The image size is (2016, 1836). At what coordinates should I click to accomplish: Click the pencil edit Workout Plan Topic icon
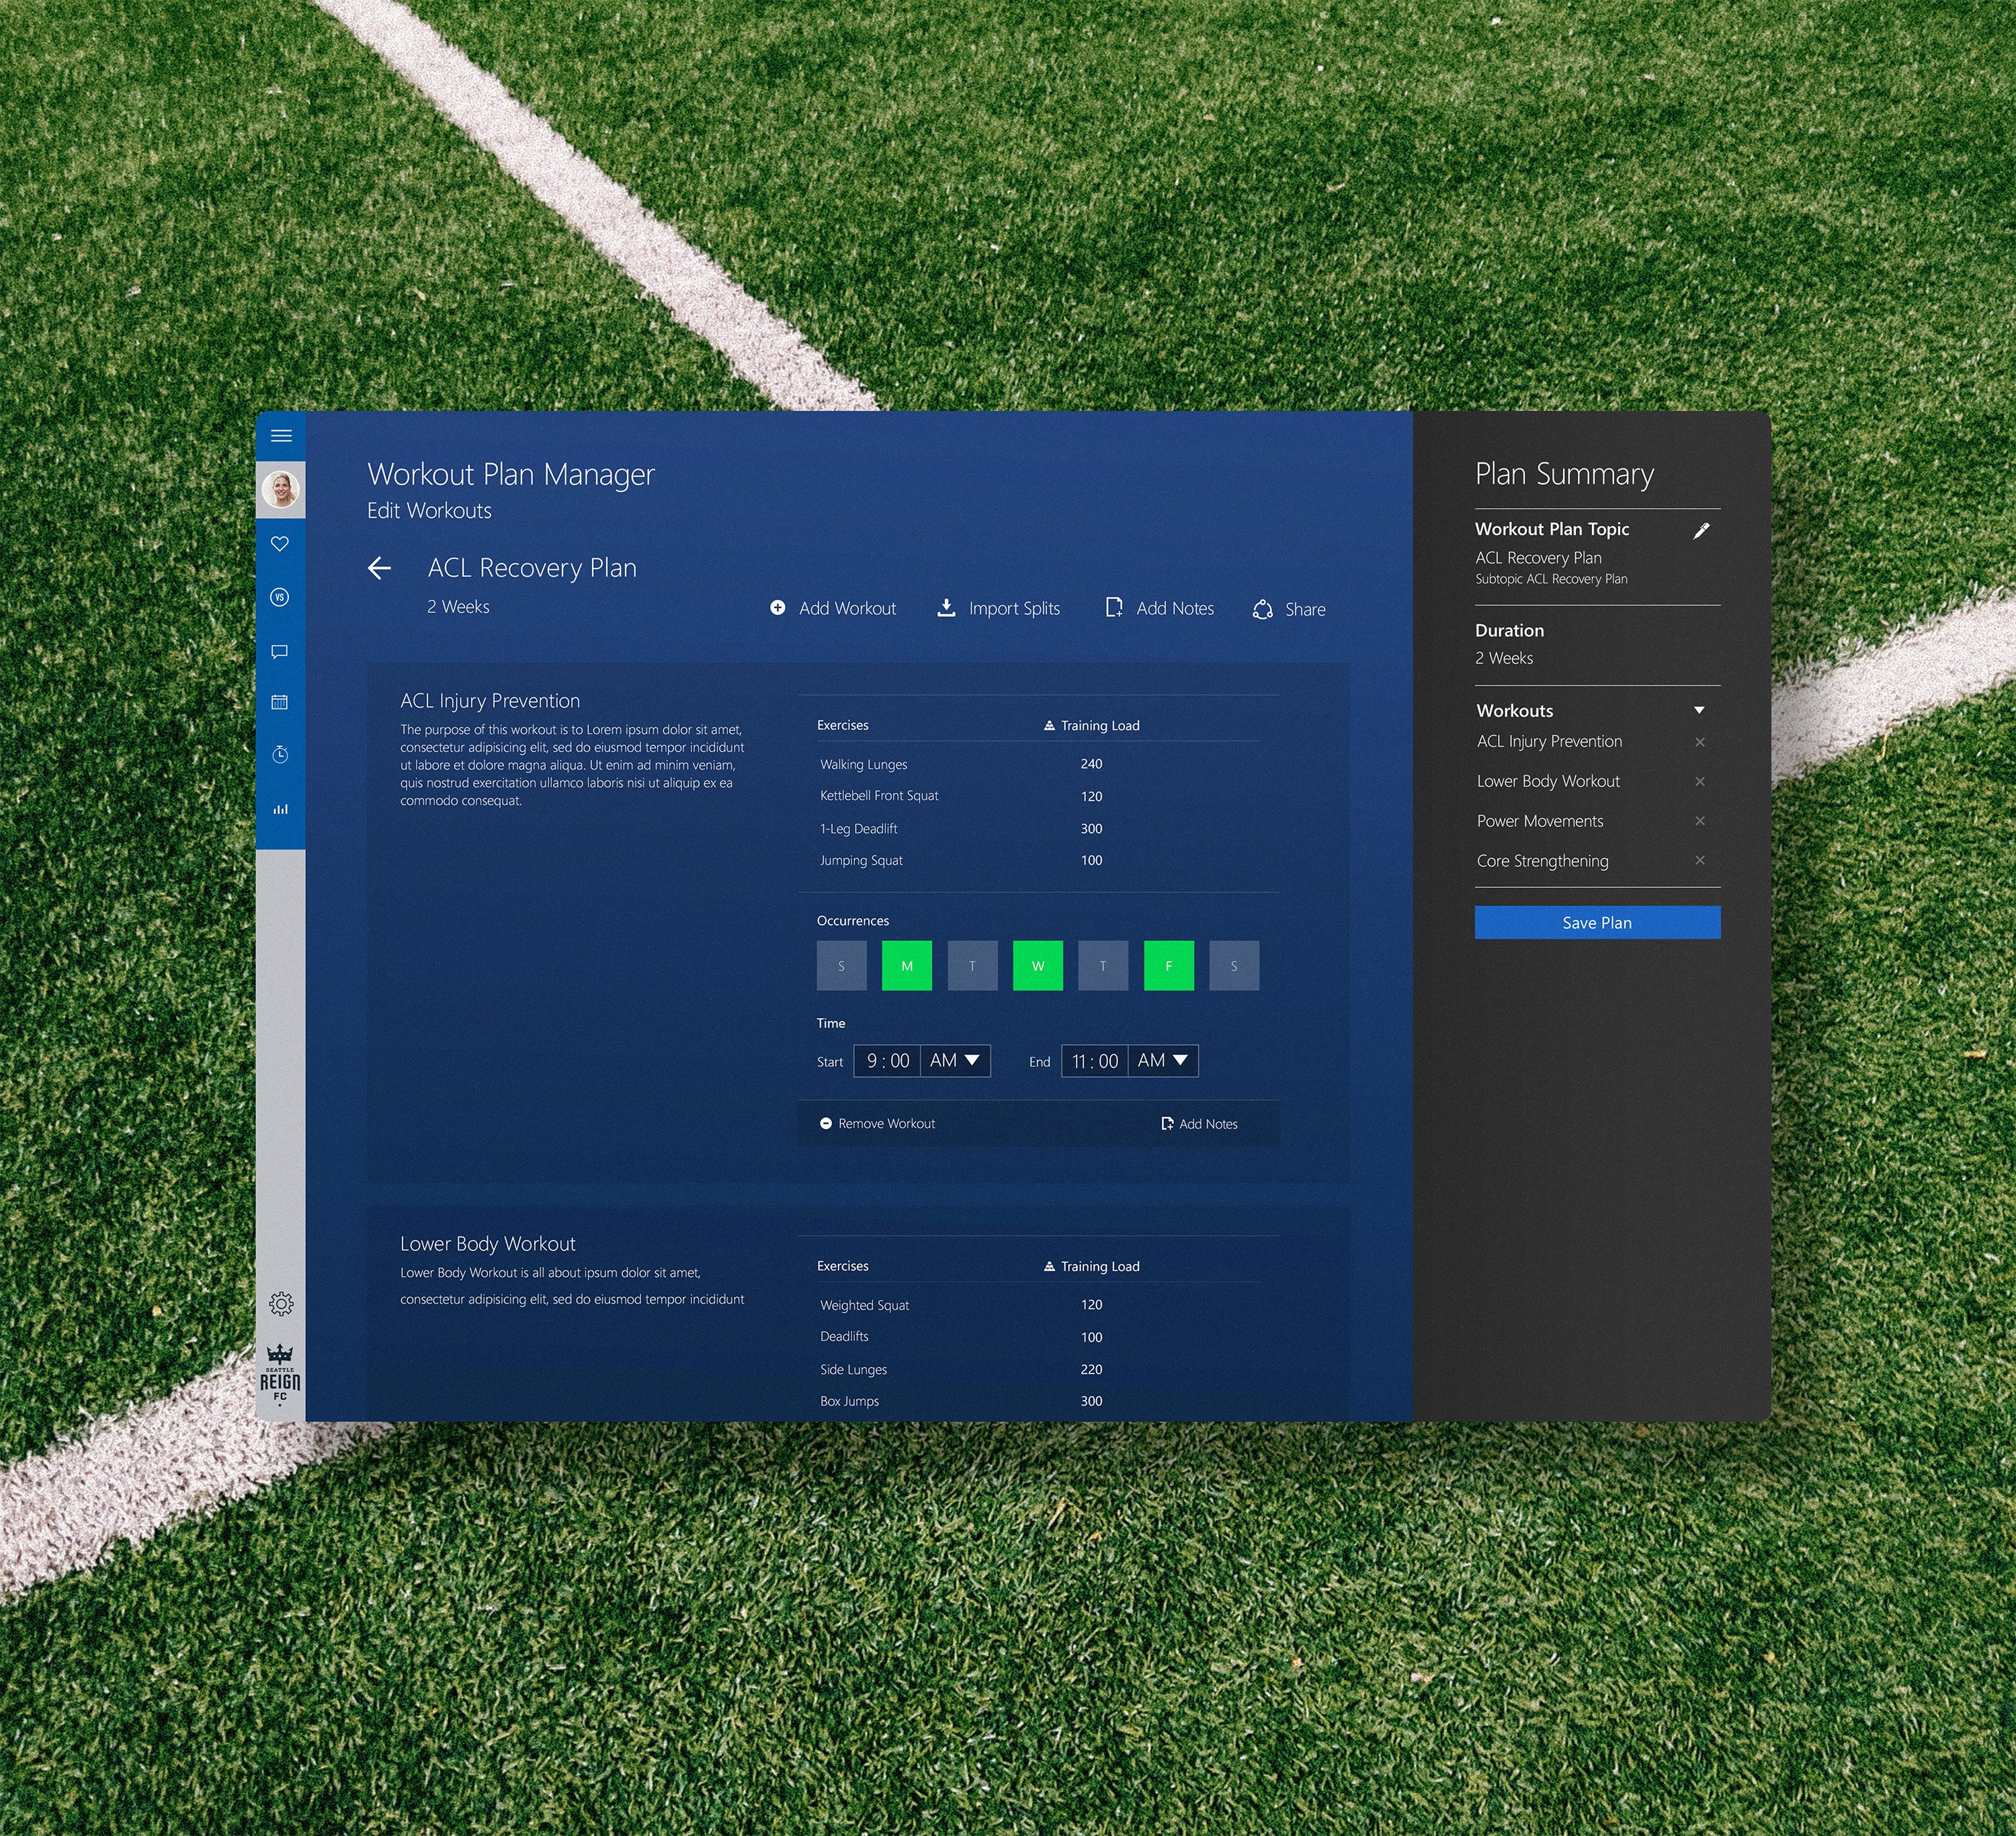point(1700,530)
